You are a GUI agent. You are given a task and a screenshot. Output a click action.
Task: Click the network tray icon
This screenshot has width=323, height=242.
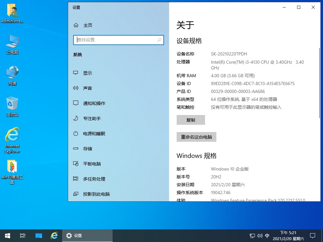tap(252, 236)
